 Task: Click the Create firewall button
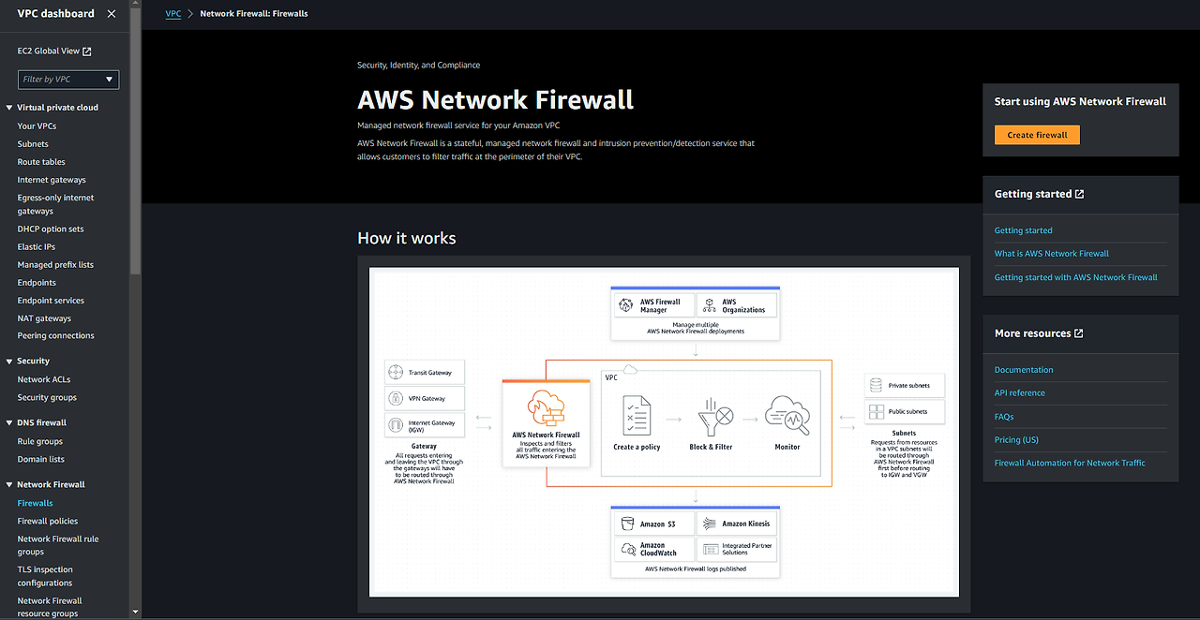(x=1037, y=135)
